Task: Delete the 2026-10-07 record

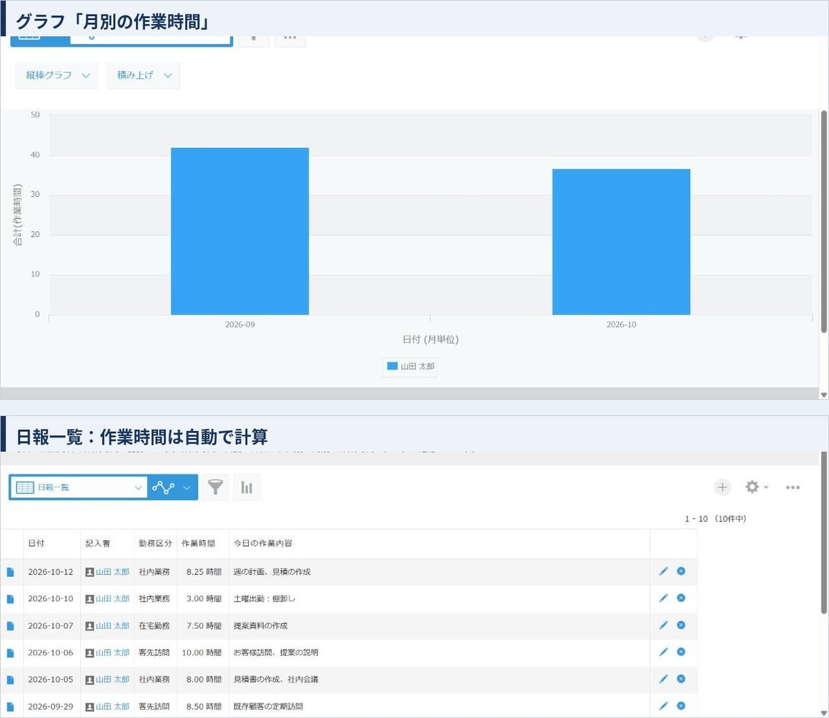Action: click(680, 625)
